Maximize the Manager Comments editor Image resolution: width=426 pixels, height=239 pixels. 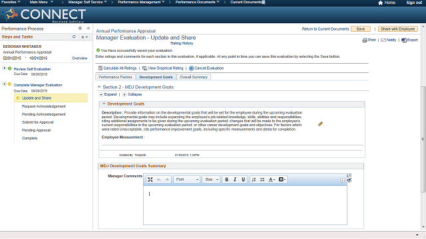tap(150, 179)
